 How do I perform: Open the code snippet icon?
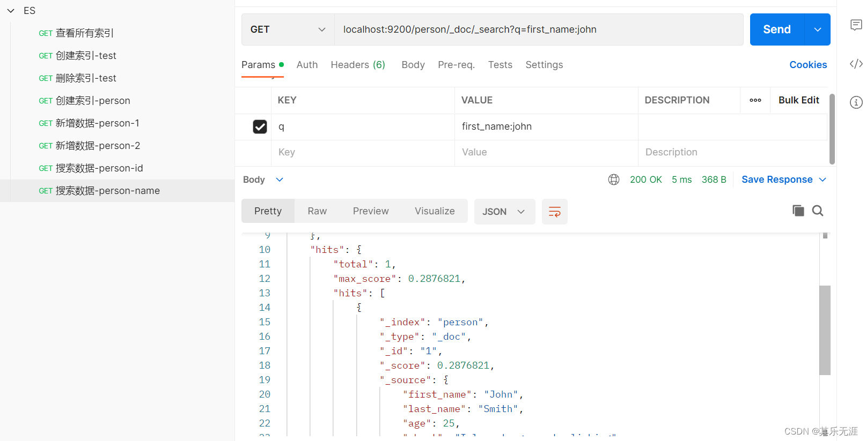(856, 64)
